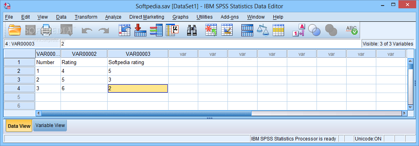Viewport: 419px width, 146px height.
Task: Select empty row header 5
Action: (x=19, y=97)
